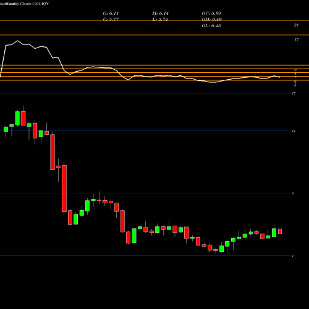Screen dimensions: 309x309
Task: Select the 'OL: 6.45' value
Action: (x=211, y=26)
